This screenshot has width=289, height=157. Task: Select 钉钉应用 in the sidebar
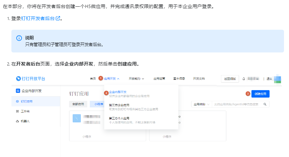36,101
